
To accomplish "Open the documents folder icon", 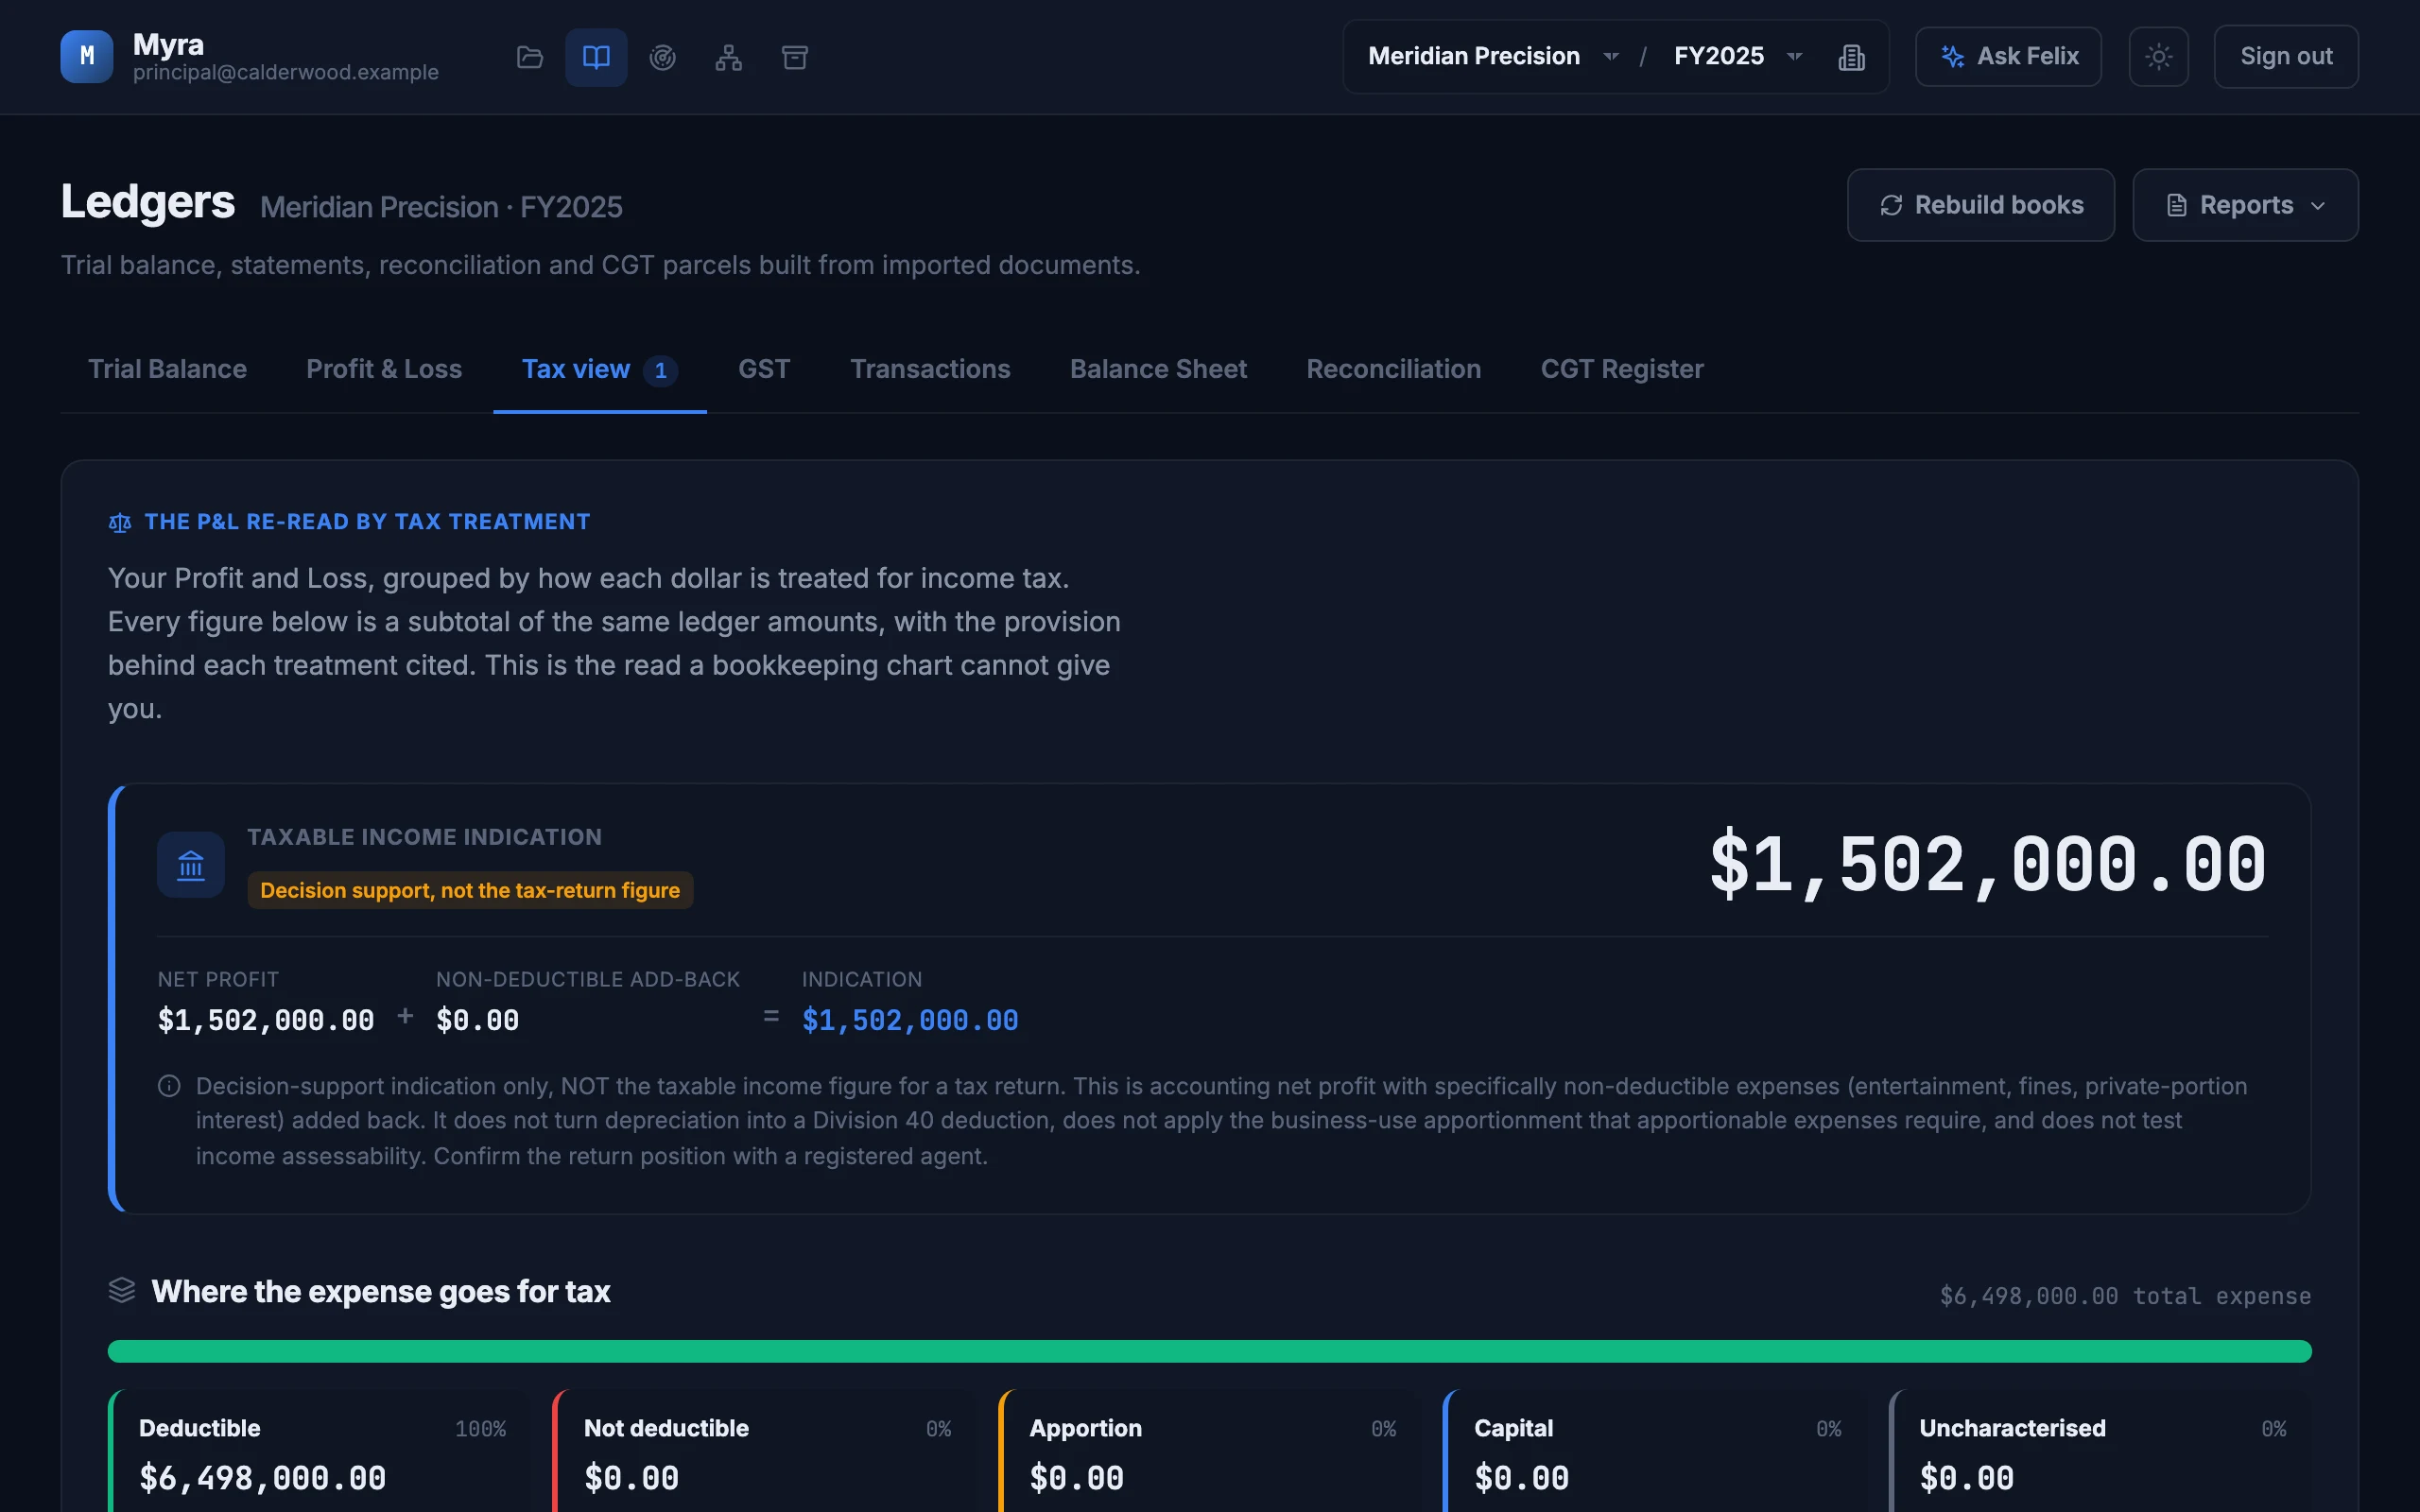I will point(530,57).
